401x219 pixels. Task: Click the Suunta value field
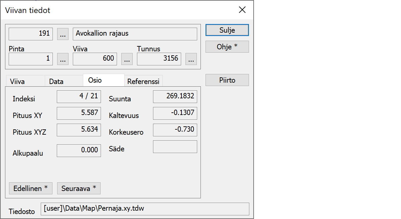tap(175, 97)
